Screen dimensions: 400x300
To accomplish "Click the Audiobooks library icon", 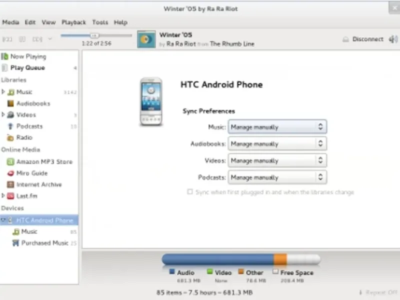I will click(10, 103).
